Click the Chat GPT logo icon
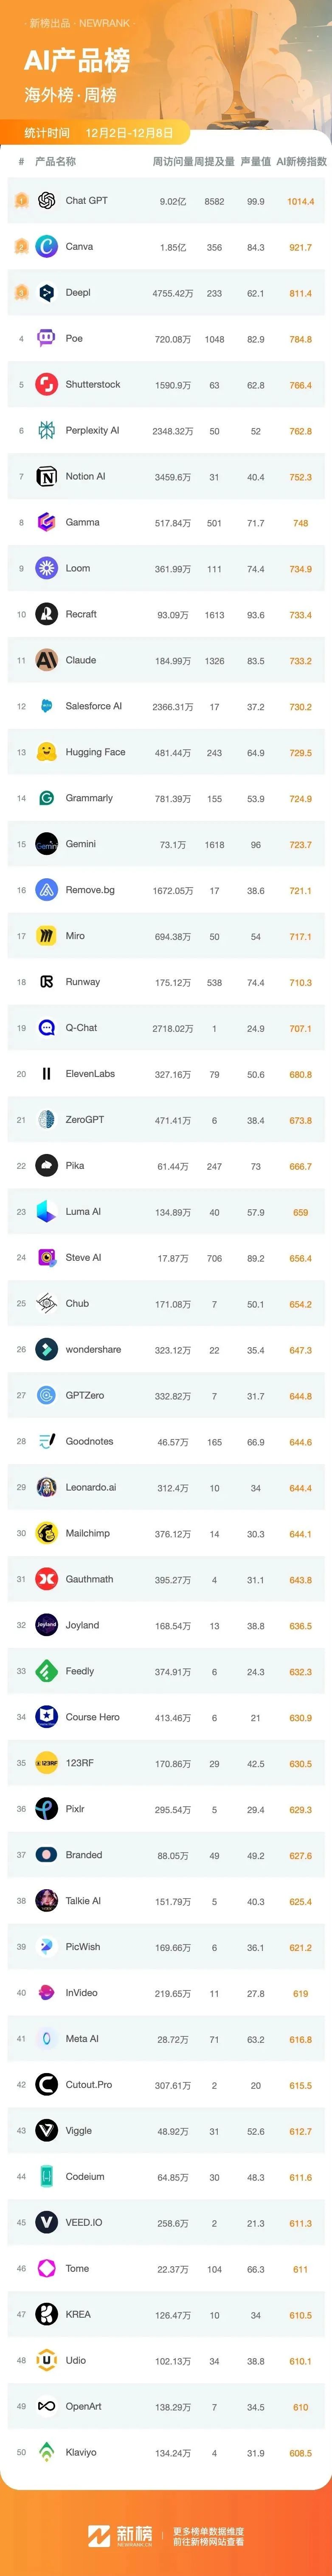The width and height of the screenshot is (332, 2576). (46, 201)
